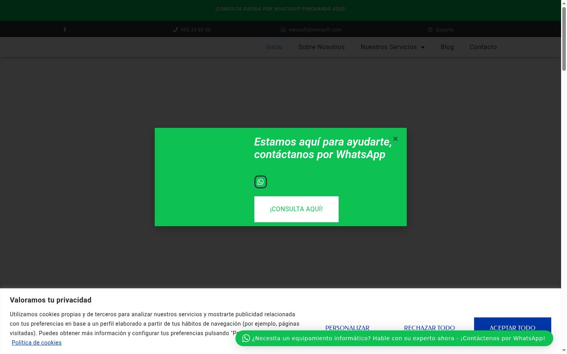Expand Nuestros Servicios dropdown arrow

pos(422,47)
